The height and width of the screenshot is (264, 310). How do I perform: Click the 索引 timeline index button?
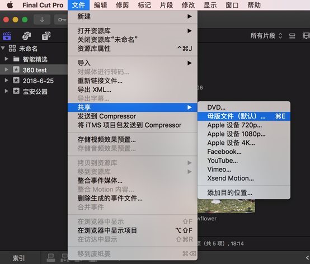click(x=19, y=258)
